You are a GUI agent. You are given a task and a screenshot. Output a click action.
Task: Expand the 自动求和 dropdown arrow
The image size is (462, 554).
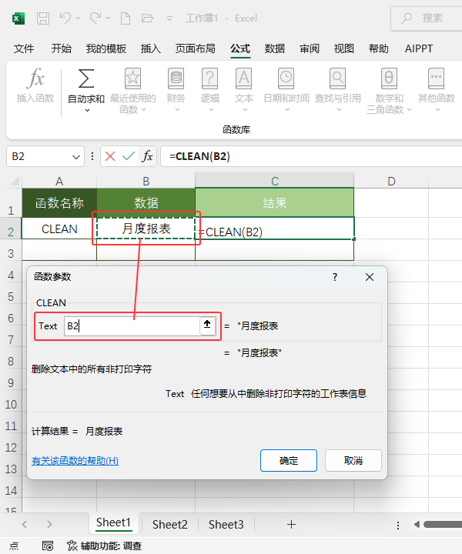[87, 111]
